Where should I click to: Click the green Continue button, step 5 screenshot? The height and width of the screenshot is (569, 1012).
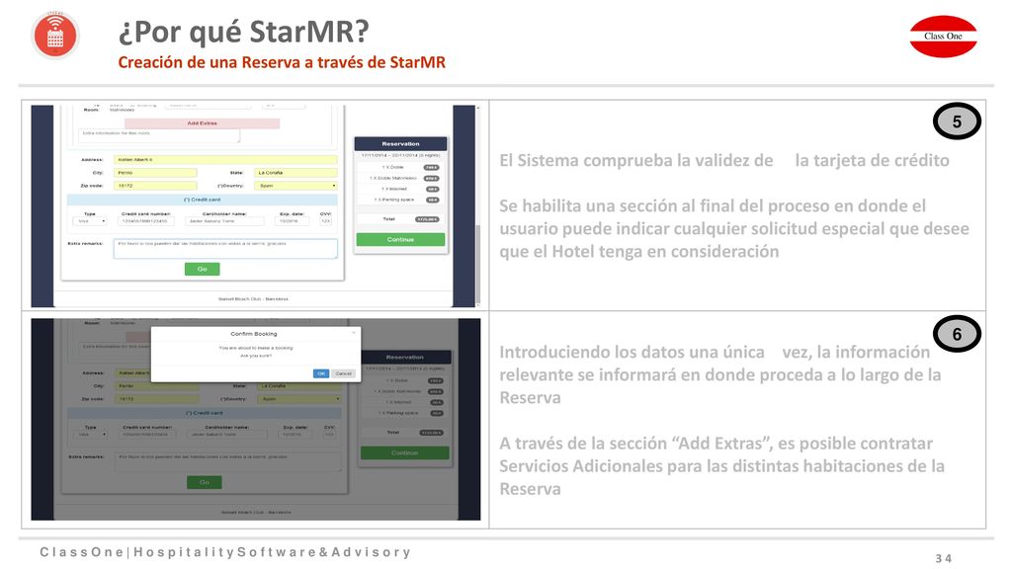click(x=400, y=239)
